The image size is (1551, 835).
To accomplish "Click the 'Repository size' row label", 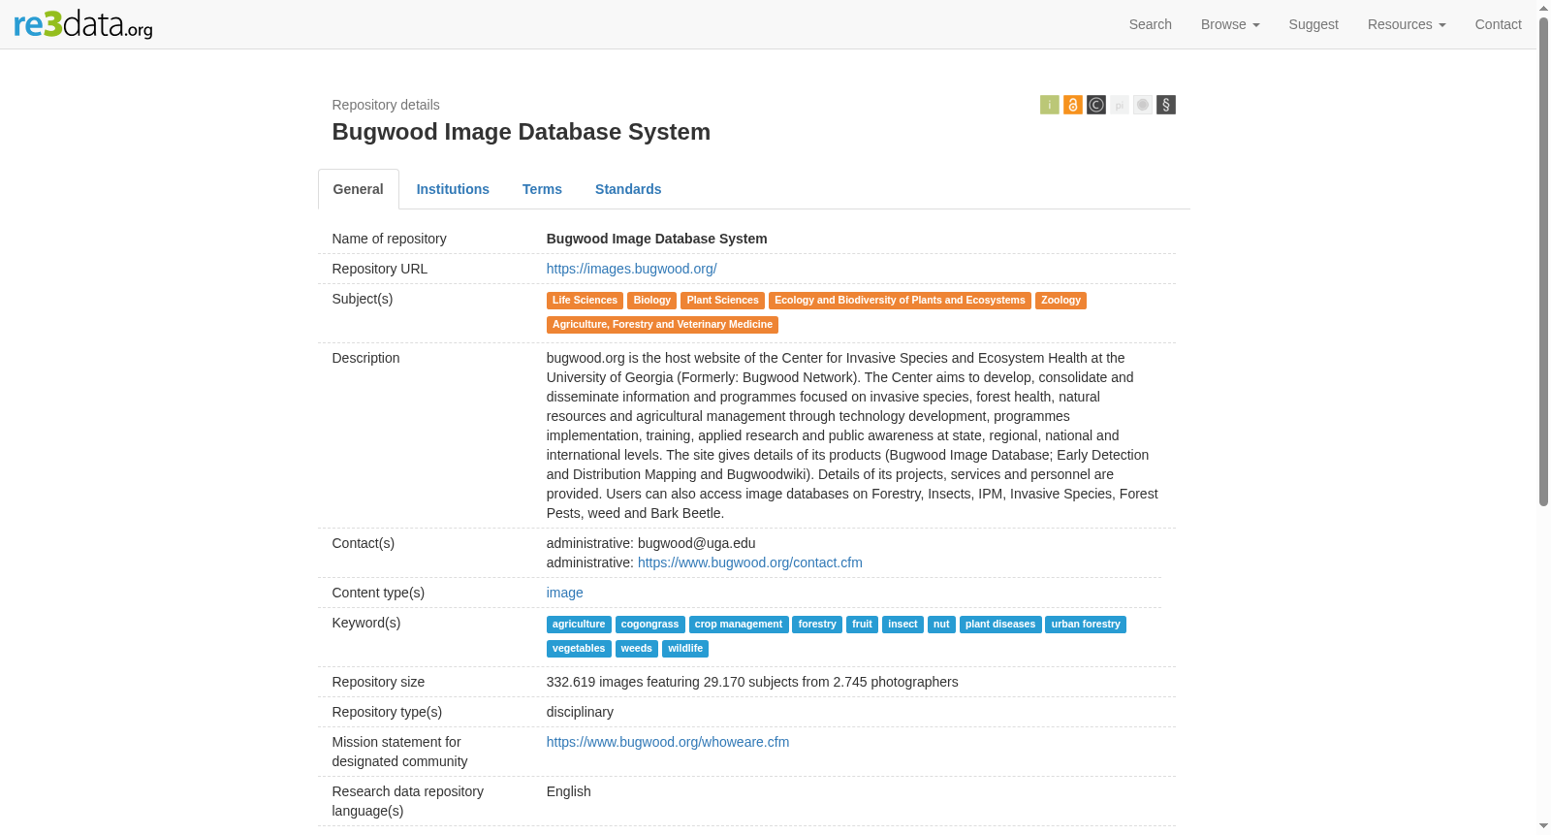I will pyautogui.click(x=378, y=682).
